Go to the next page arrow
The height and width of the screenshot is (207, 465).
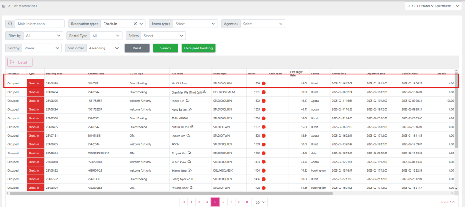239,202
